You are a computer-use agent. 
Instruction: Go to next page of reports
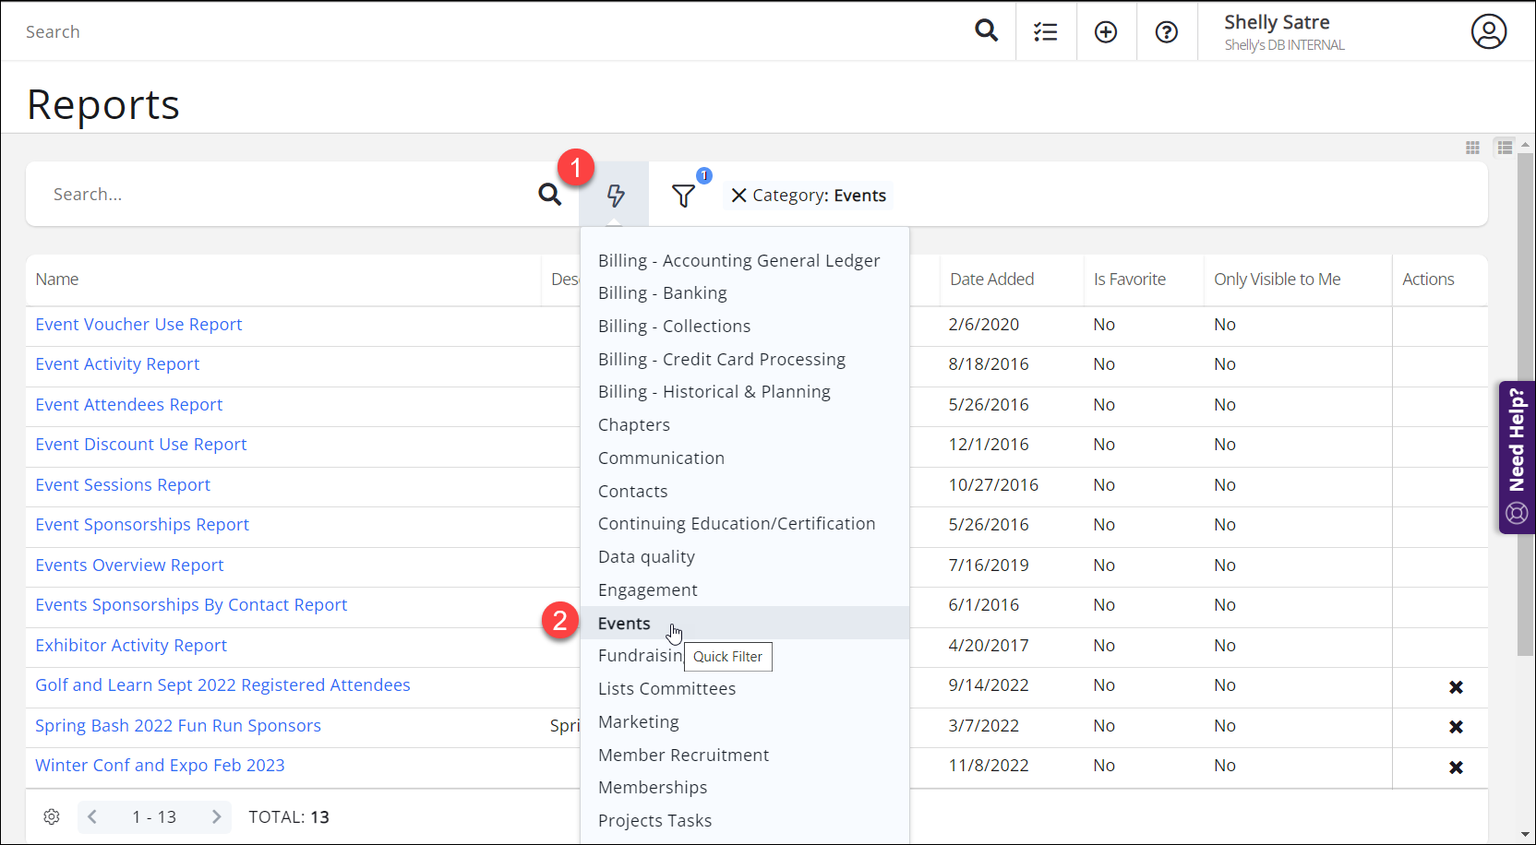216,817
